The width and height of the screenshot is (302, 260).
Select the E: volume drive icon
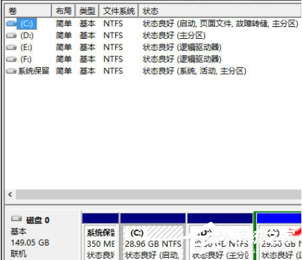click(11, 47)
